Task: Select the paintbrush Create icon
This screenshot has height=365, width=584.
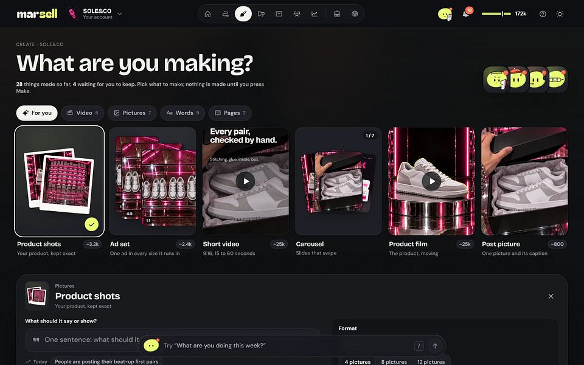Action: (x=243, y=14)
